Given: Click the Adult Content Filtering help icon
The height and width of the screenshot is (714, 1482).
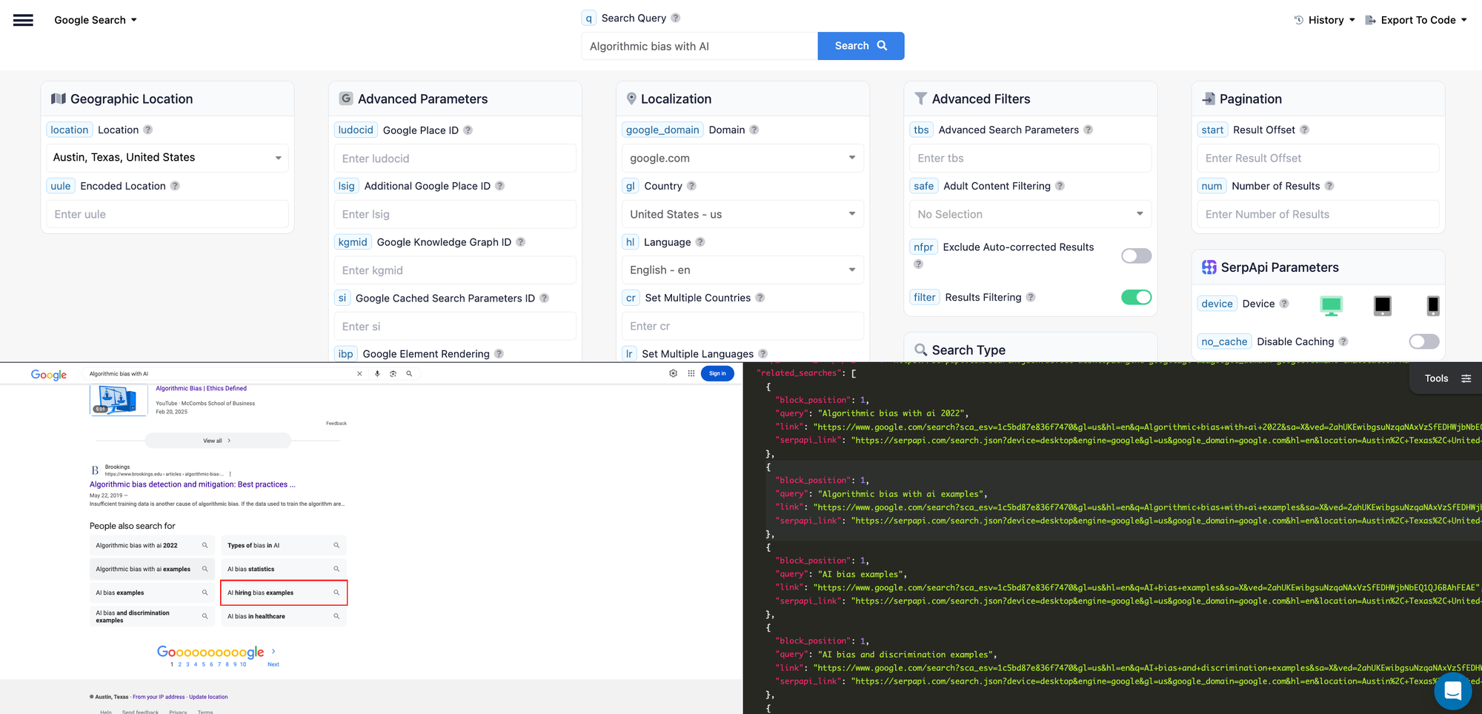Looking at the screenshot, I should 1060,186.
